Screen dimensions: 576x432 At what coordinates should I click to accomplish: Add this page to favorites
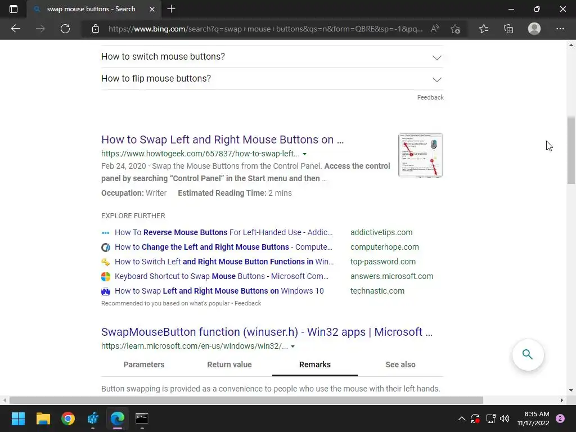[456, 29]
